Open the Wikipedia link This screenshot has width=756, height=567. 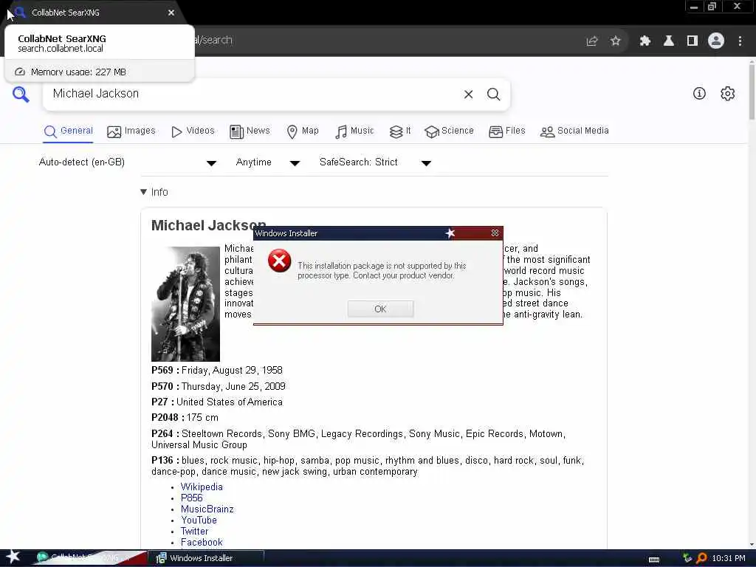pyautogui.click(x=202, y=487)
